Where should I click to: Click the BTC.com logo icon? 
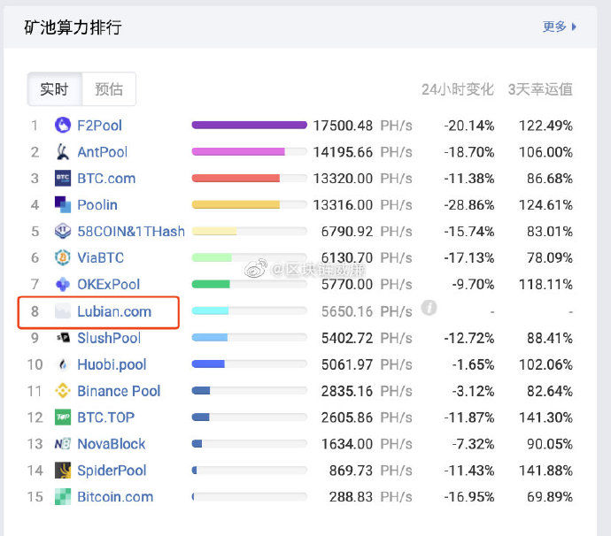pyautogui.click(x=63, y=179)
